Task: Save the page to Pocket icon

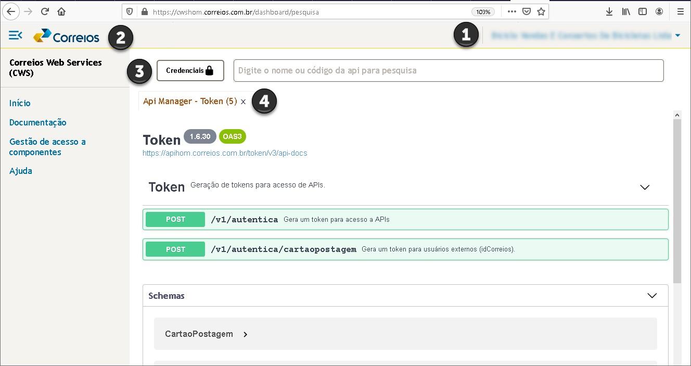Action: coord(527,11)
